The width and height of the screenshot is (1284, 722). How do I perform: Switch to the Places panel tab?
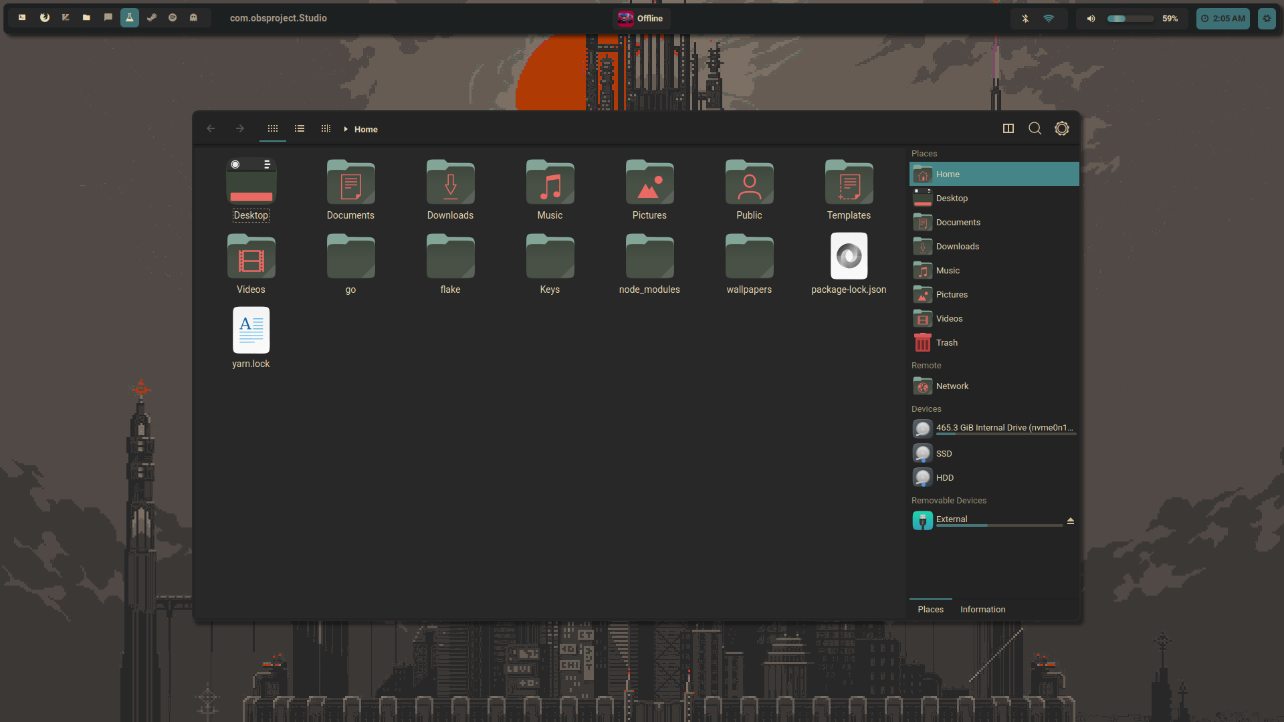[930, 609]
